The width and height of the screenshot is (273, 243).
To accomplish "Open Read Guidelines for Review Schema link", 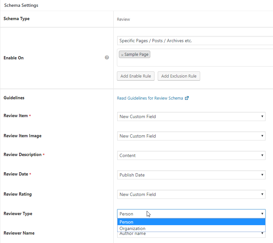I will [x=150, y=98].
